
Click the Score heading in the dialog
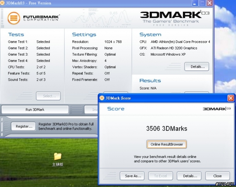click(116, 109)
